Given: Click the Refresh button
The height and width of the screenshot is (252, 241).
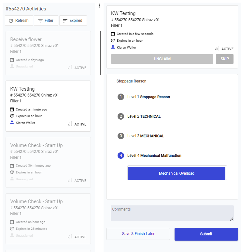Looking at the screenshot, I should tap(19, 21).
